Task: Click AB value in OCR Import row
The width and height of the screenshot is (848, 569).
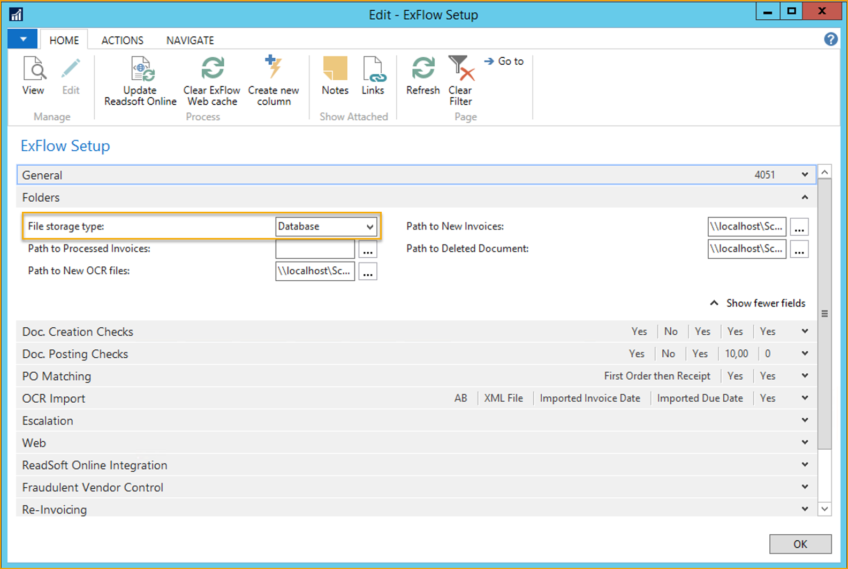Action: pyautogui.click(x=460, y=398)
